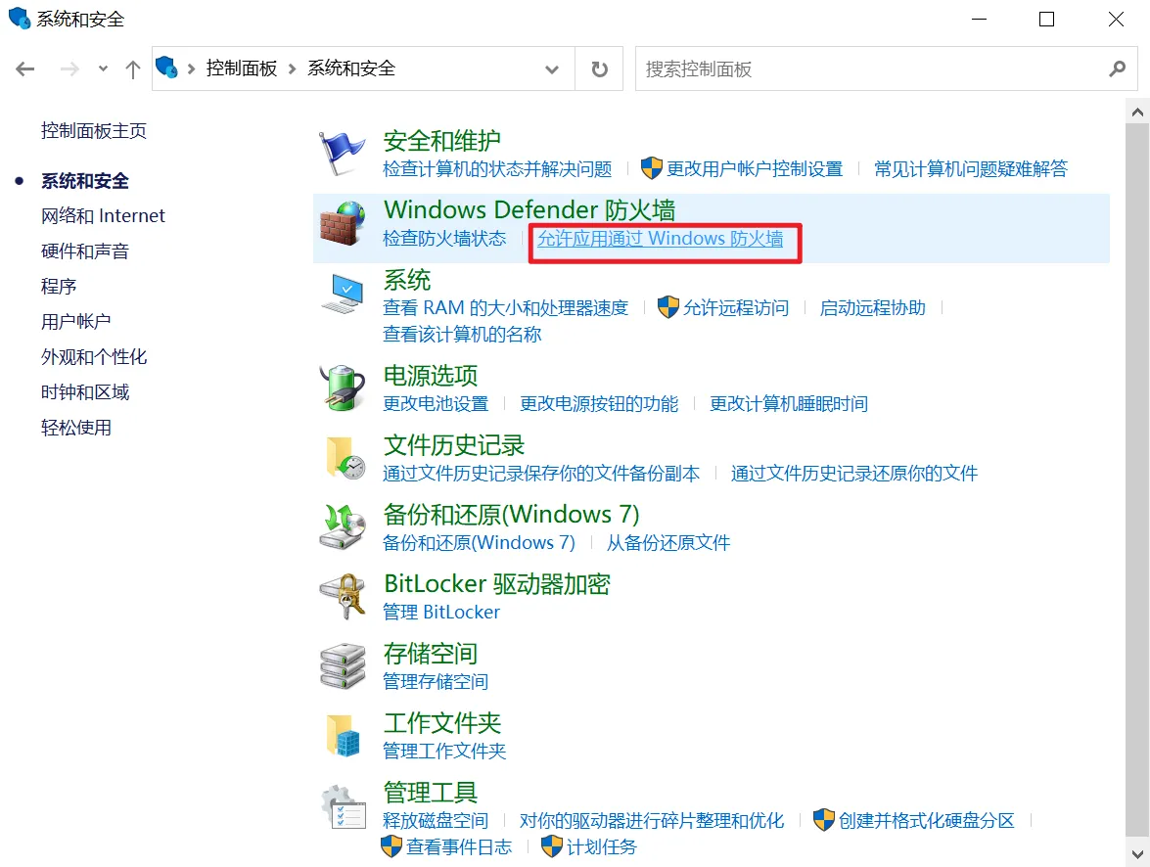1150x867 pixels.
Task: Open the System monitor icon
Action: pos(342,294)
